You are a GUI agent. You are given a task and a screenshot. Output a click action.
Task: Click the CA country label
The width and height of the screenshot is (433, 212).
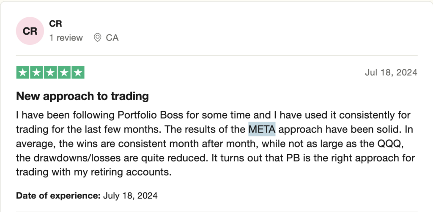[112, 38]
